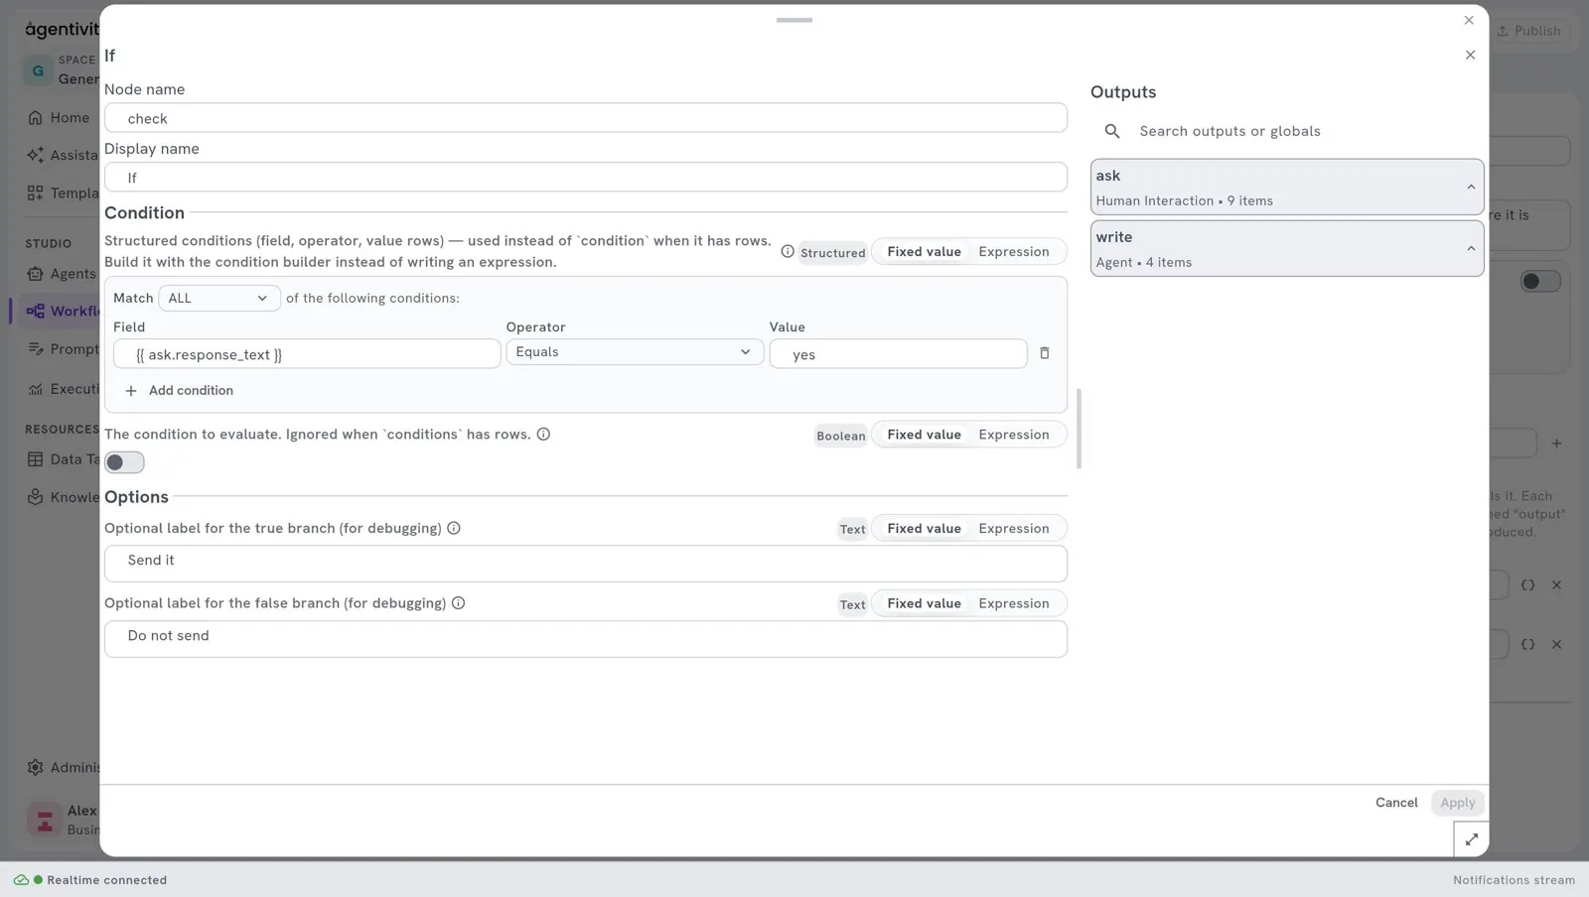Click the drag handle at dialog top
Image resolution: width=1589 pixels, height=897 pixels.
(x=794, y=20)
